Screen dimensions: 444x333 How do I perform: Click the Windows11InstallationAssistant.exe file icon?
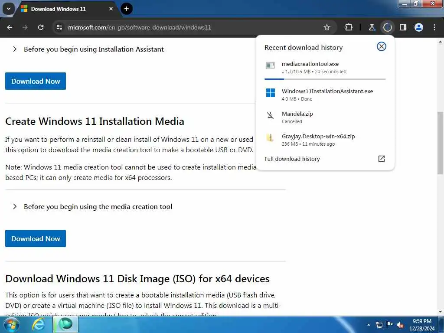click(x=271, y=93)
